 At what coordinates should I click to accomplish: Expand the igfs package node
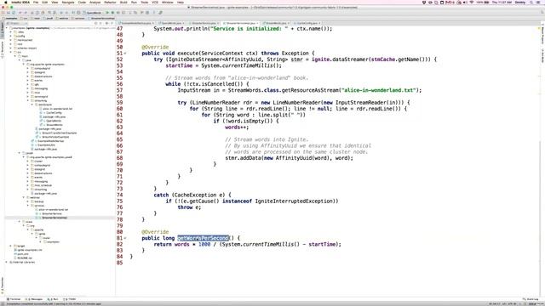28,84
